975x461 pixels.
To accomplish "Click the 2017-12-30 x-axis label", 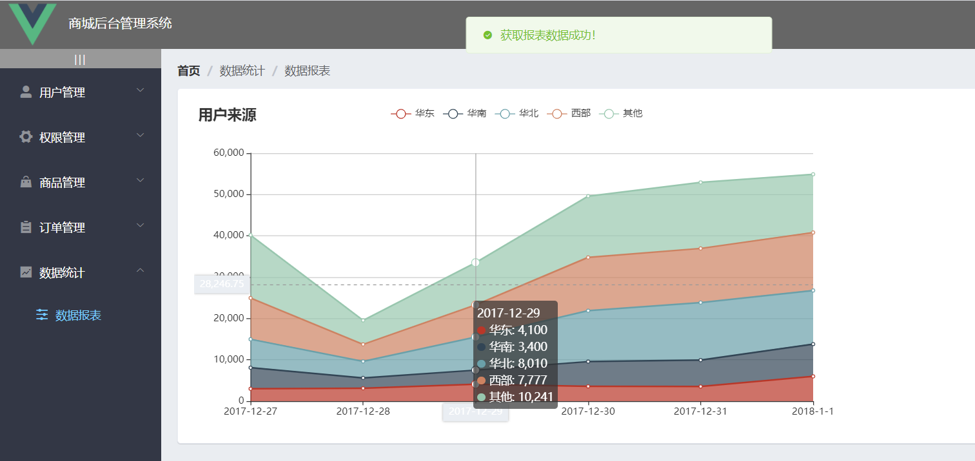I will click(x=588, y=411).
